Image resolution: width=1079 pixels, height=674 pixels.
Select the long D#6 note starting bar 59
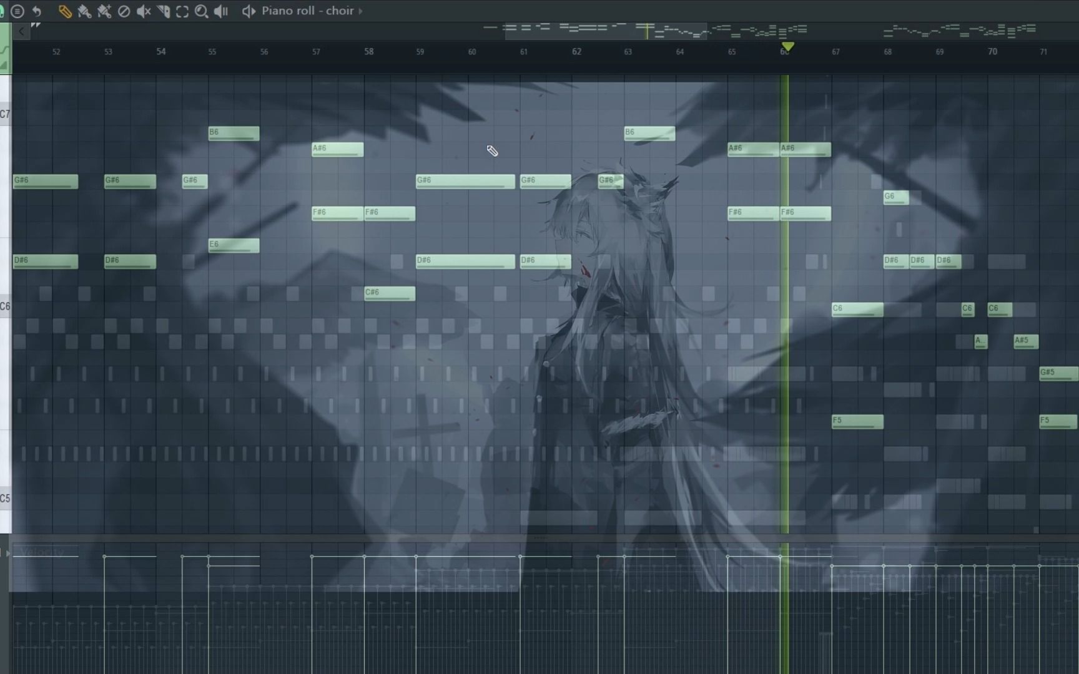tap(465, 261)
